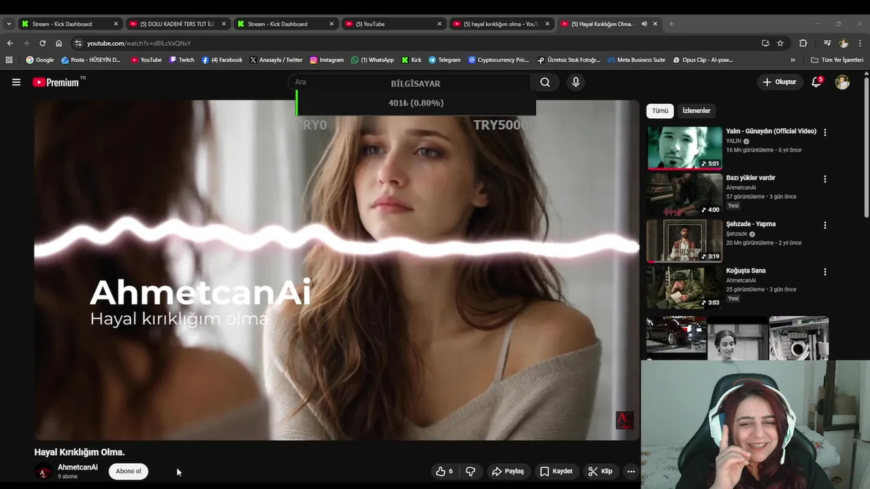The height and width of the screenshot is (489, 870).
Task: Open the extensions puzzle icon
Action: (x=803, y=43)
